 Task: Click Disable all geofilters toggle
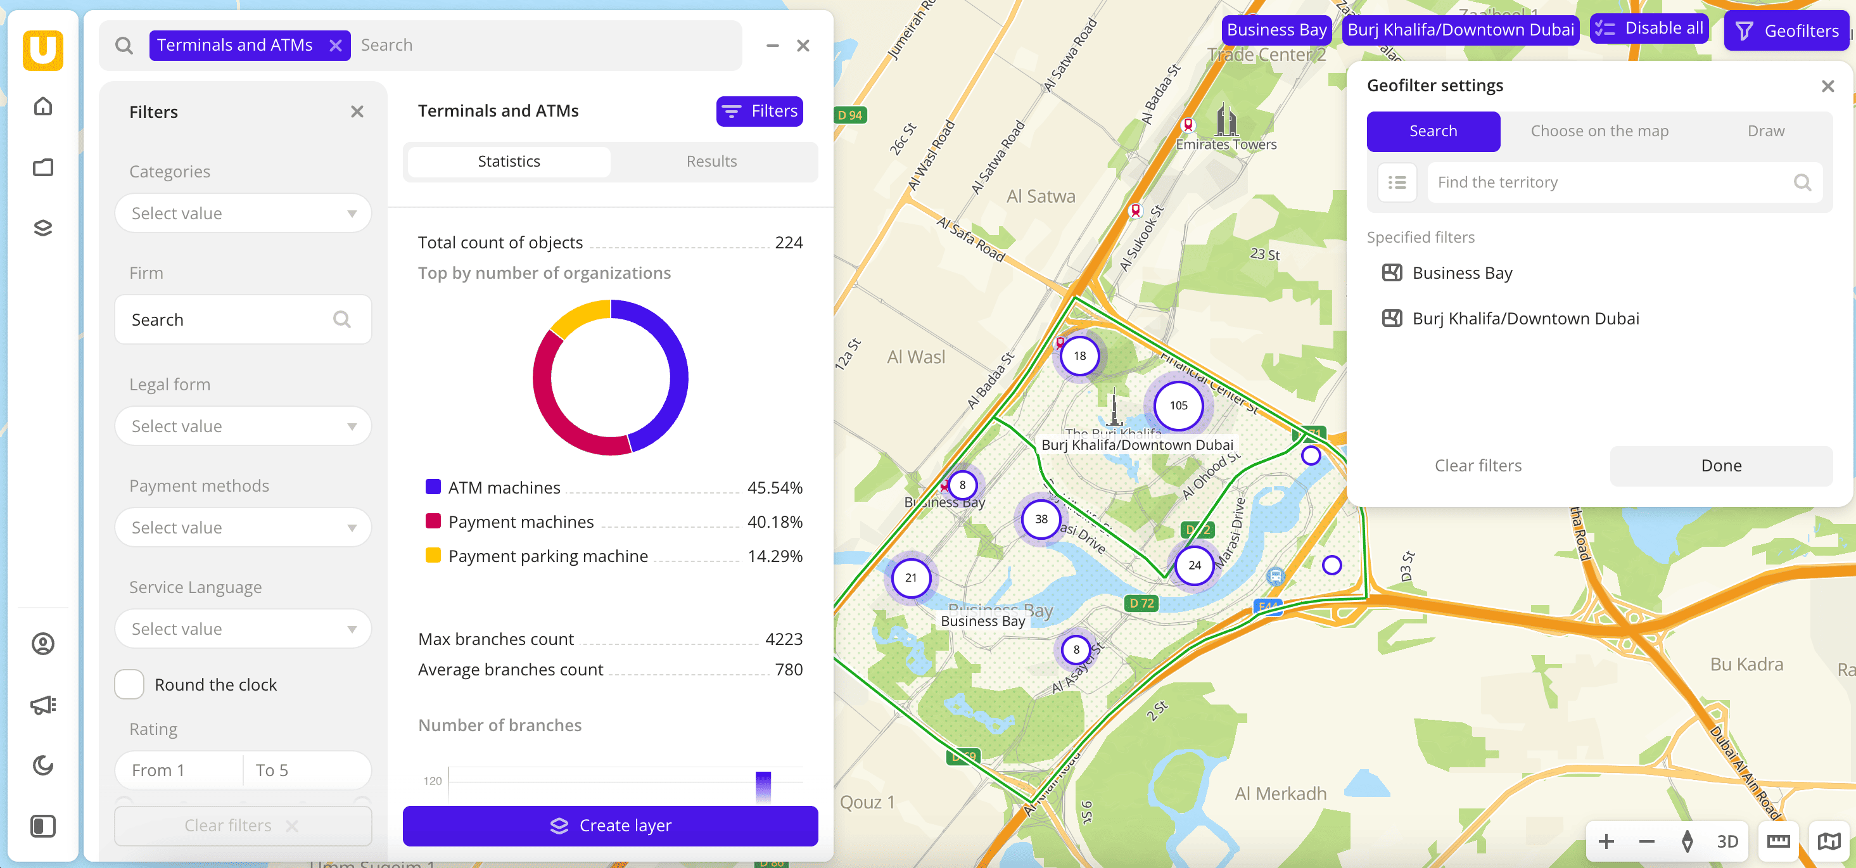[x=1649, y=29]
